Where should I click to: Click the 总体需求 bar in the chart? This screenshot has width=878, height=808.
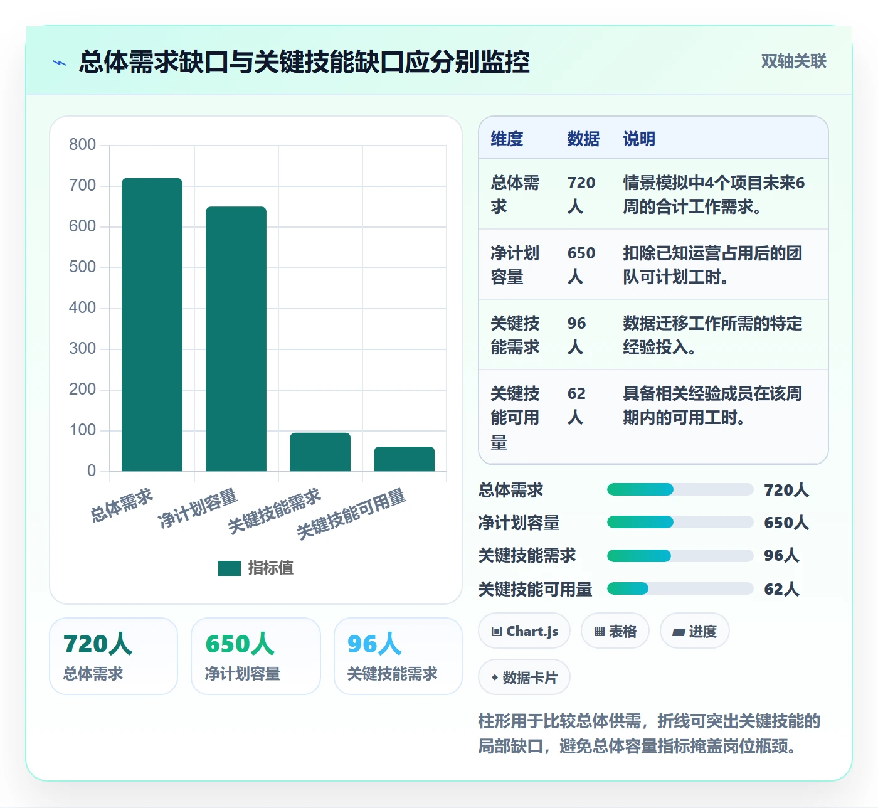pos(152,325)
